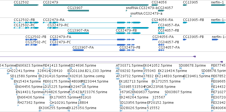The width and height of the screenshot is (226, 112).
Task: Select EST RH27362.5prime
Action: pyautogui.click(x=31, y=103)
